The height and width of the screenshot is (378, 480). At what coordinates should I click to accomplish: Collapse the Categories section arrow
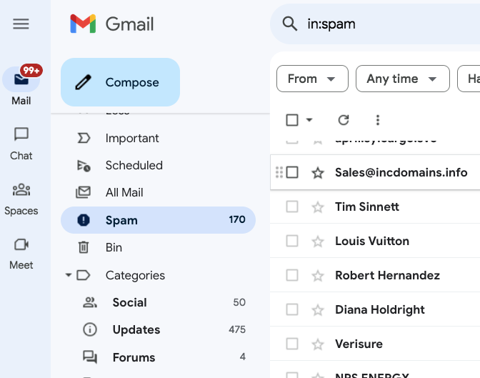tap(69, 275)
